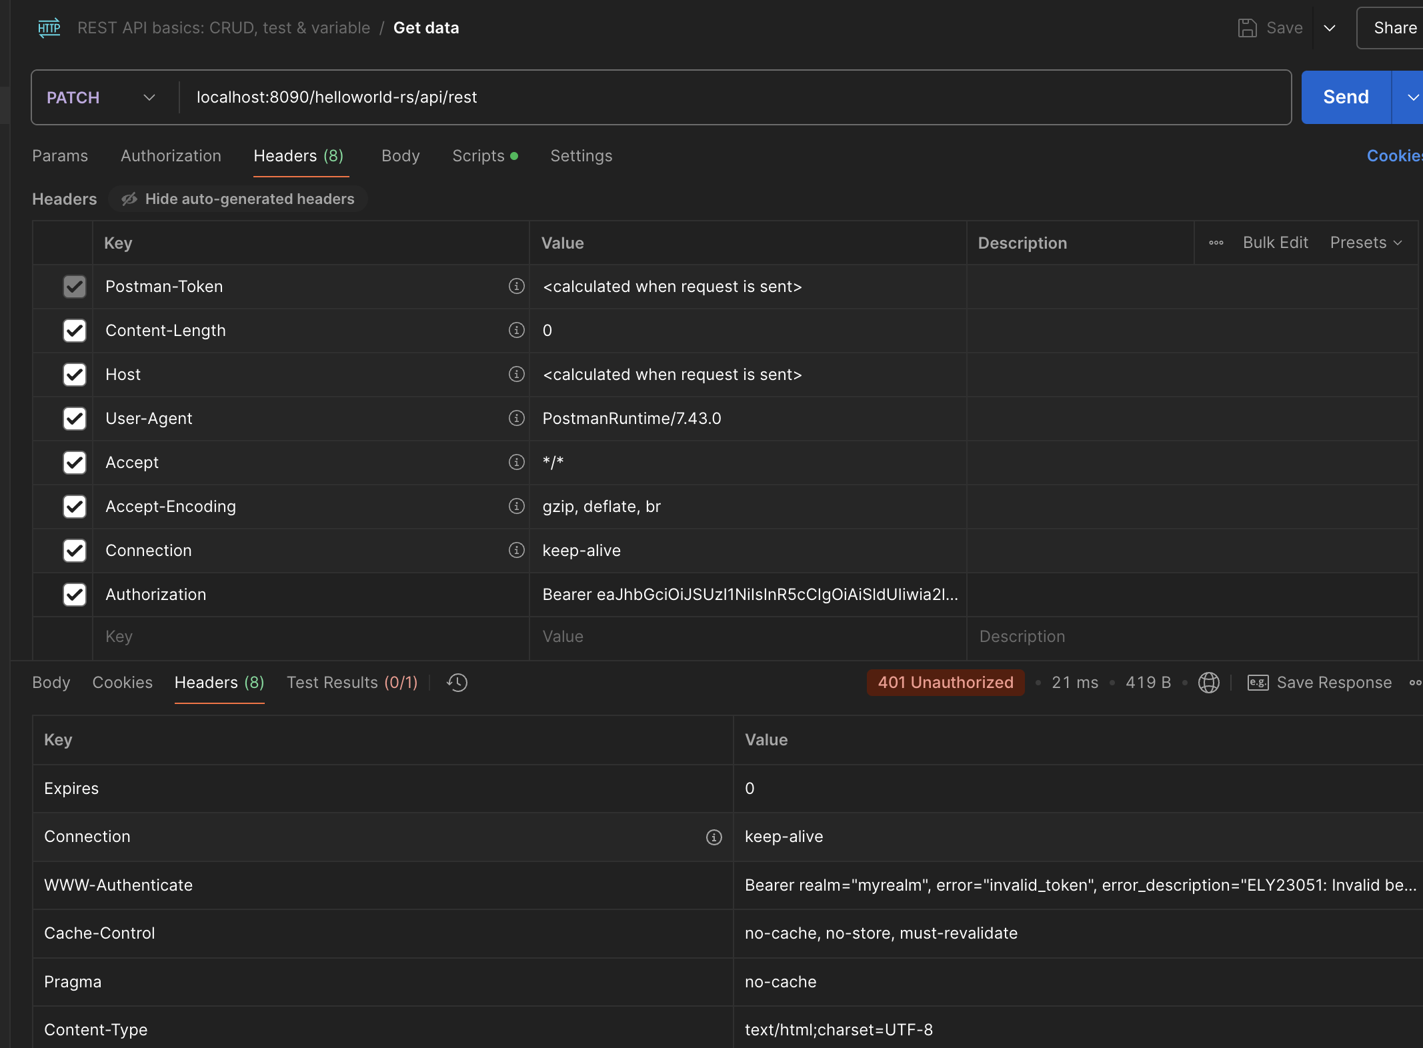Click the HTTP request type icon
Image resolution: width=1423 pixels, height=1048 pixels.
[49, 28]
